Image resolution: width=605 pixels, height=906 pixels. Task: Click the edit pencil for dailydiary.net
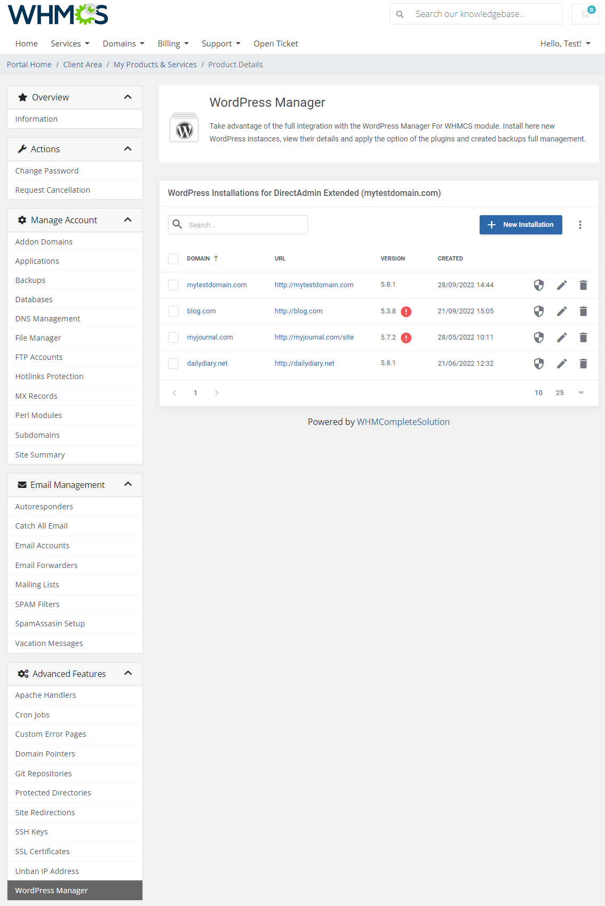[562, 364]
